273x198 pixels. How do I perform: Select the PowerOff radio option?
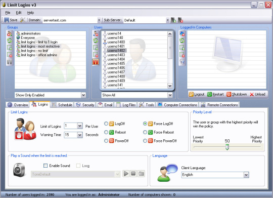point(106,141)
